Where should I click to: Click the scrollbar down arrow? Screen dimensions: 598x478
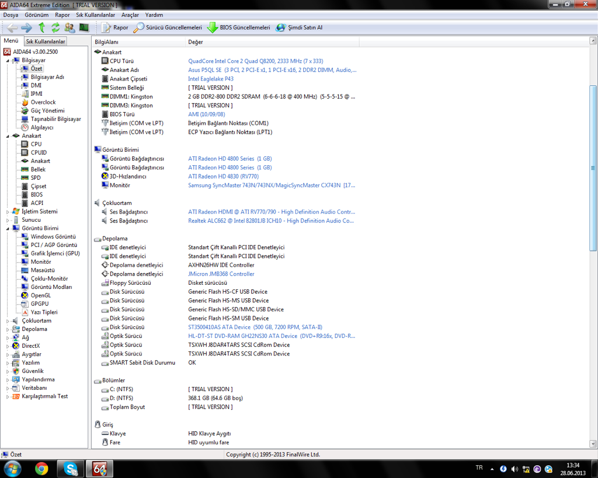click(593, 444)
